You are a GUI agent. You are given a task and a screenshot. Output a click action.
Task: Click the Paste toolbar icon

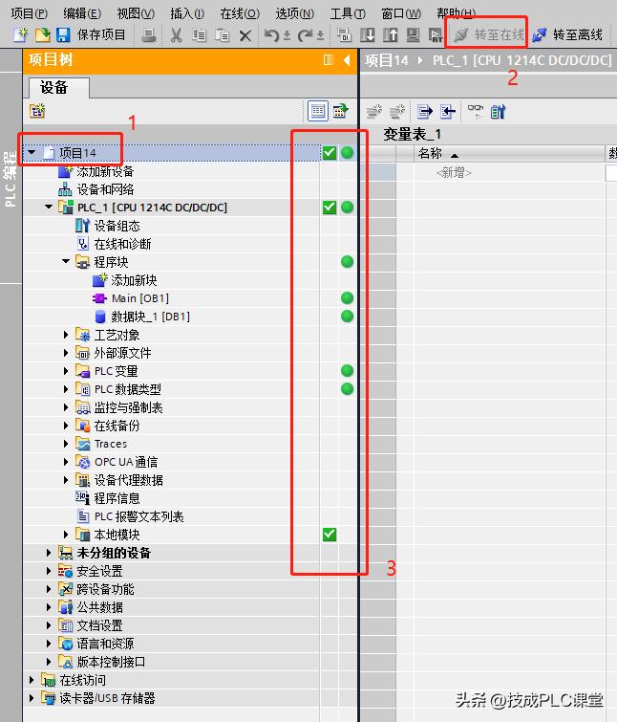pos(223,35)
